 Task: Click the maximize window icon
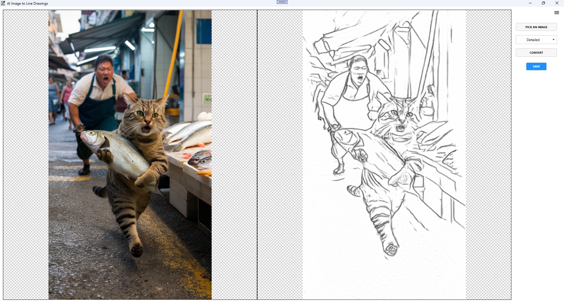click(x=543, y=3)
